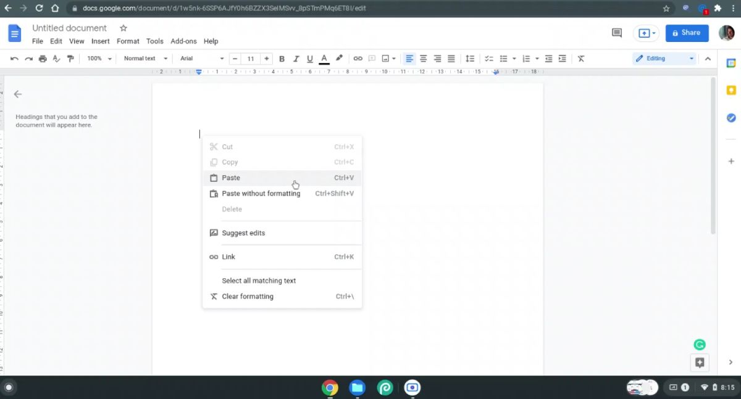Toggle center text alignment
The image size is (741, 399).
tap(423, 58)
